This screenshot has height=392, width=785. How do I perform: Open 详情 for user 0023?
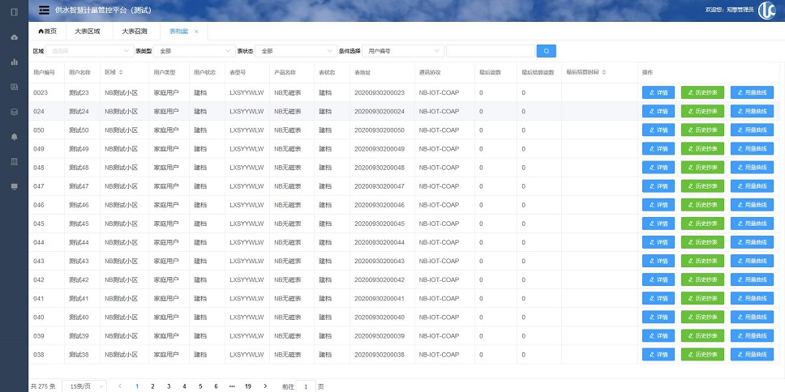point(658,92)
